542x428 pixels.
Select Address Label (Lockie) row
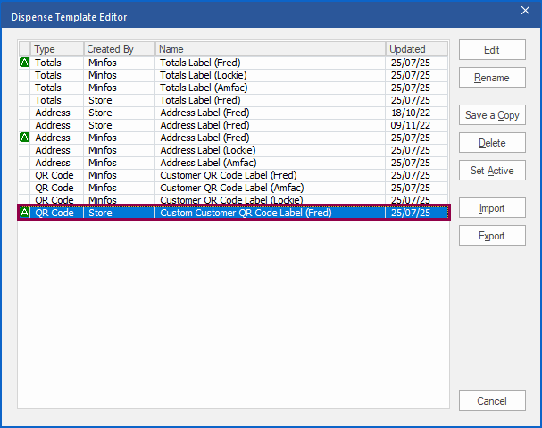(x=233, y=150)
